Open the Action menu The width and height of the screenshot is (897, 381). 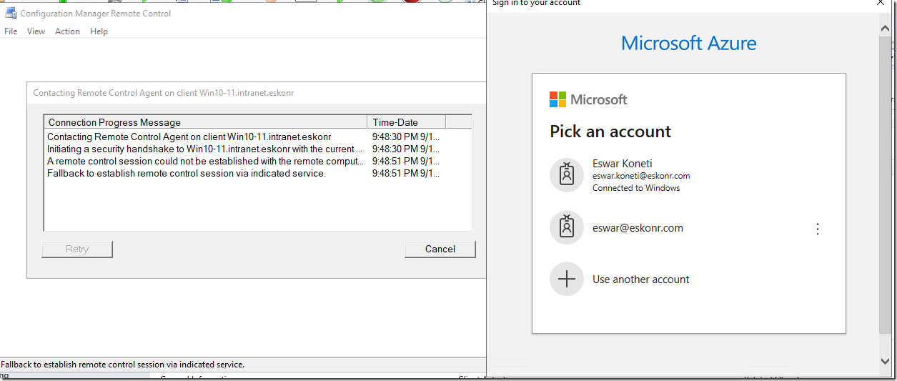click(68, 31)
